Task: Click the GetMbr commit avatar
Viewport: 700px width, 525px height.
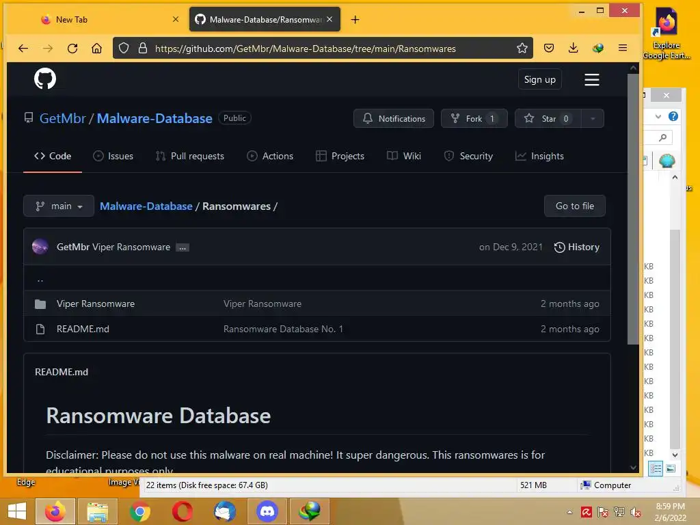Action: (40, 246)
